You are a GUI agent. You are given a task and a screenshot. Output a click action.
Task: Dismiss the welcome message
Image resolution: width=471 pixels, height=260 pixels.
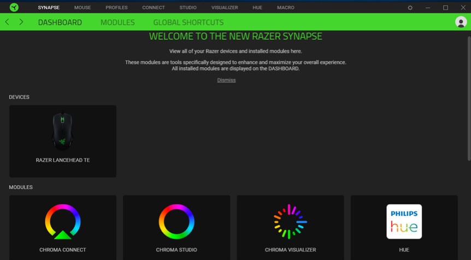pos(227,80)
